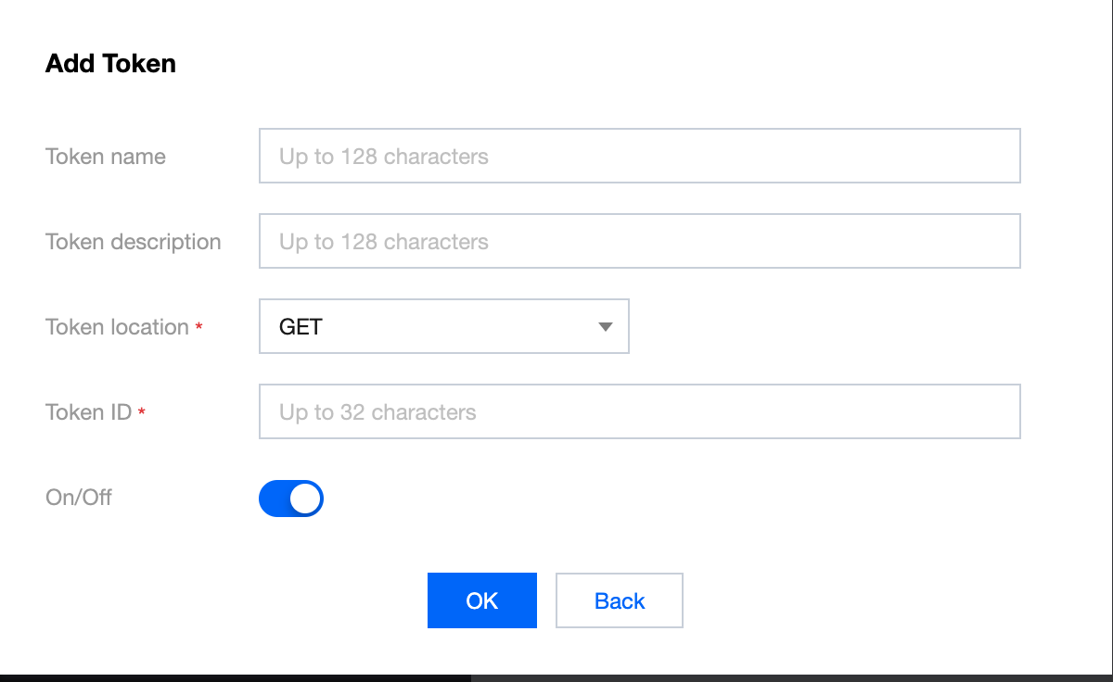Click the Back button
This screenshot has width=1113, height=682.
(x=619, y=600)
